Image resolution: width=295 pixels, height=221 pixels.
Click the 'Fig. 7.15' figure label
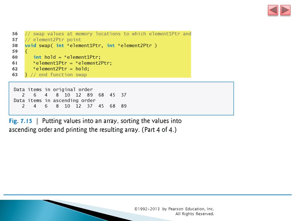click(21, 121)
